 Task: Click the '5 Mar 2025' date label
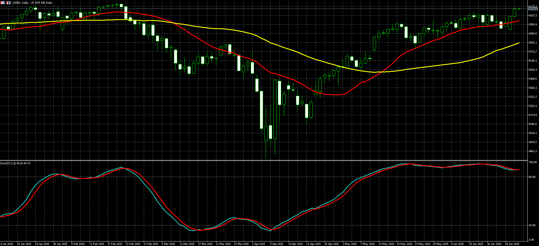(168, 244)
